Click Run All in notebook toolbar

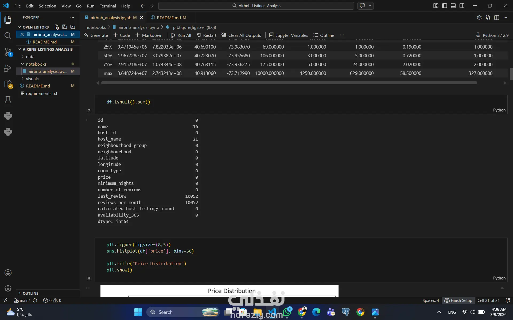point(181,35)
